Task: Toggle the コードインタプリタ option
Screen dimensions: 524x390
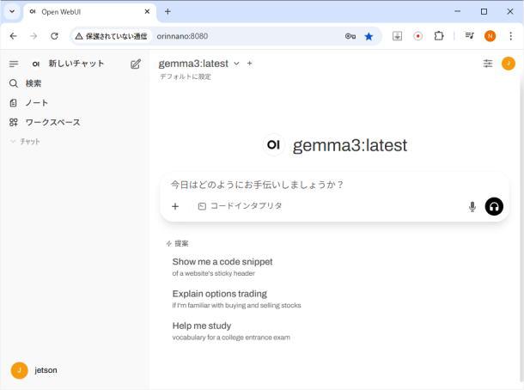Action: click(x=240, y=206)
